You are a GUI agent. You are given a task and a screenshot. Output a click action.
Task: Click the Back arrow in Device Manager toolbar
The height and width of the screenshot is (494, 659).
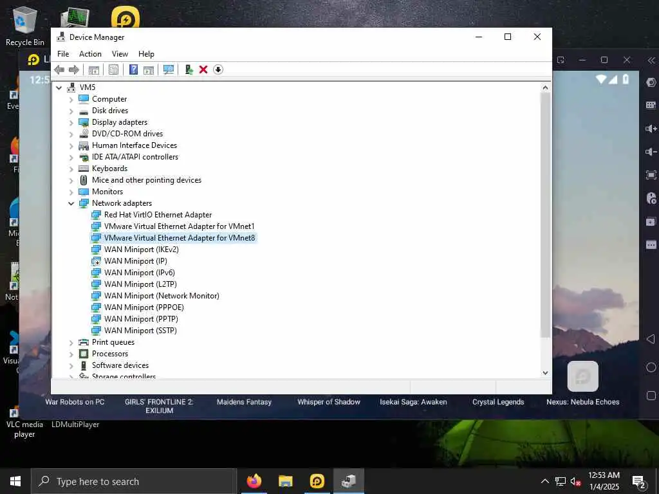pyautogui.click(x=59, y=69)
